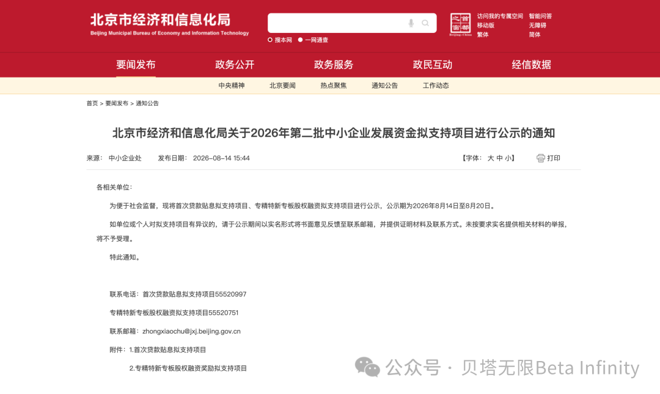
Task: Click the 打印 print text
Action: pos(554,158)
